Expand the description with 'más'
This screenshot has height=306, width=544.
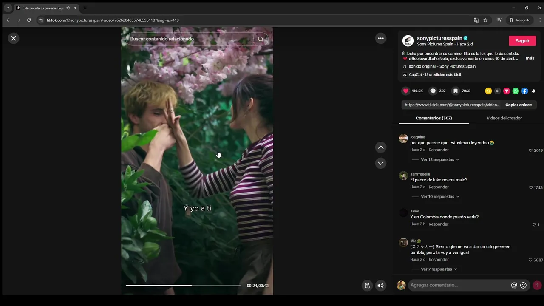[530, 58]
